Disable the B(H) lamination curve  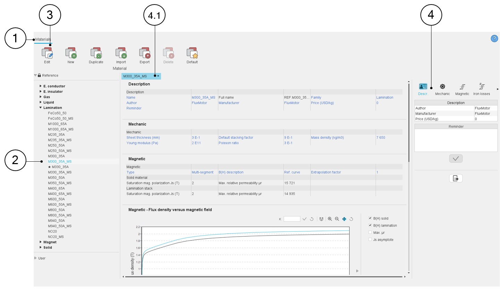coord(370,226)
